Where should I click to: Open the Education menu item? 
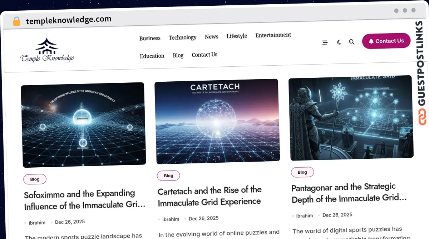click(x=152, y=56)
